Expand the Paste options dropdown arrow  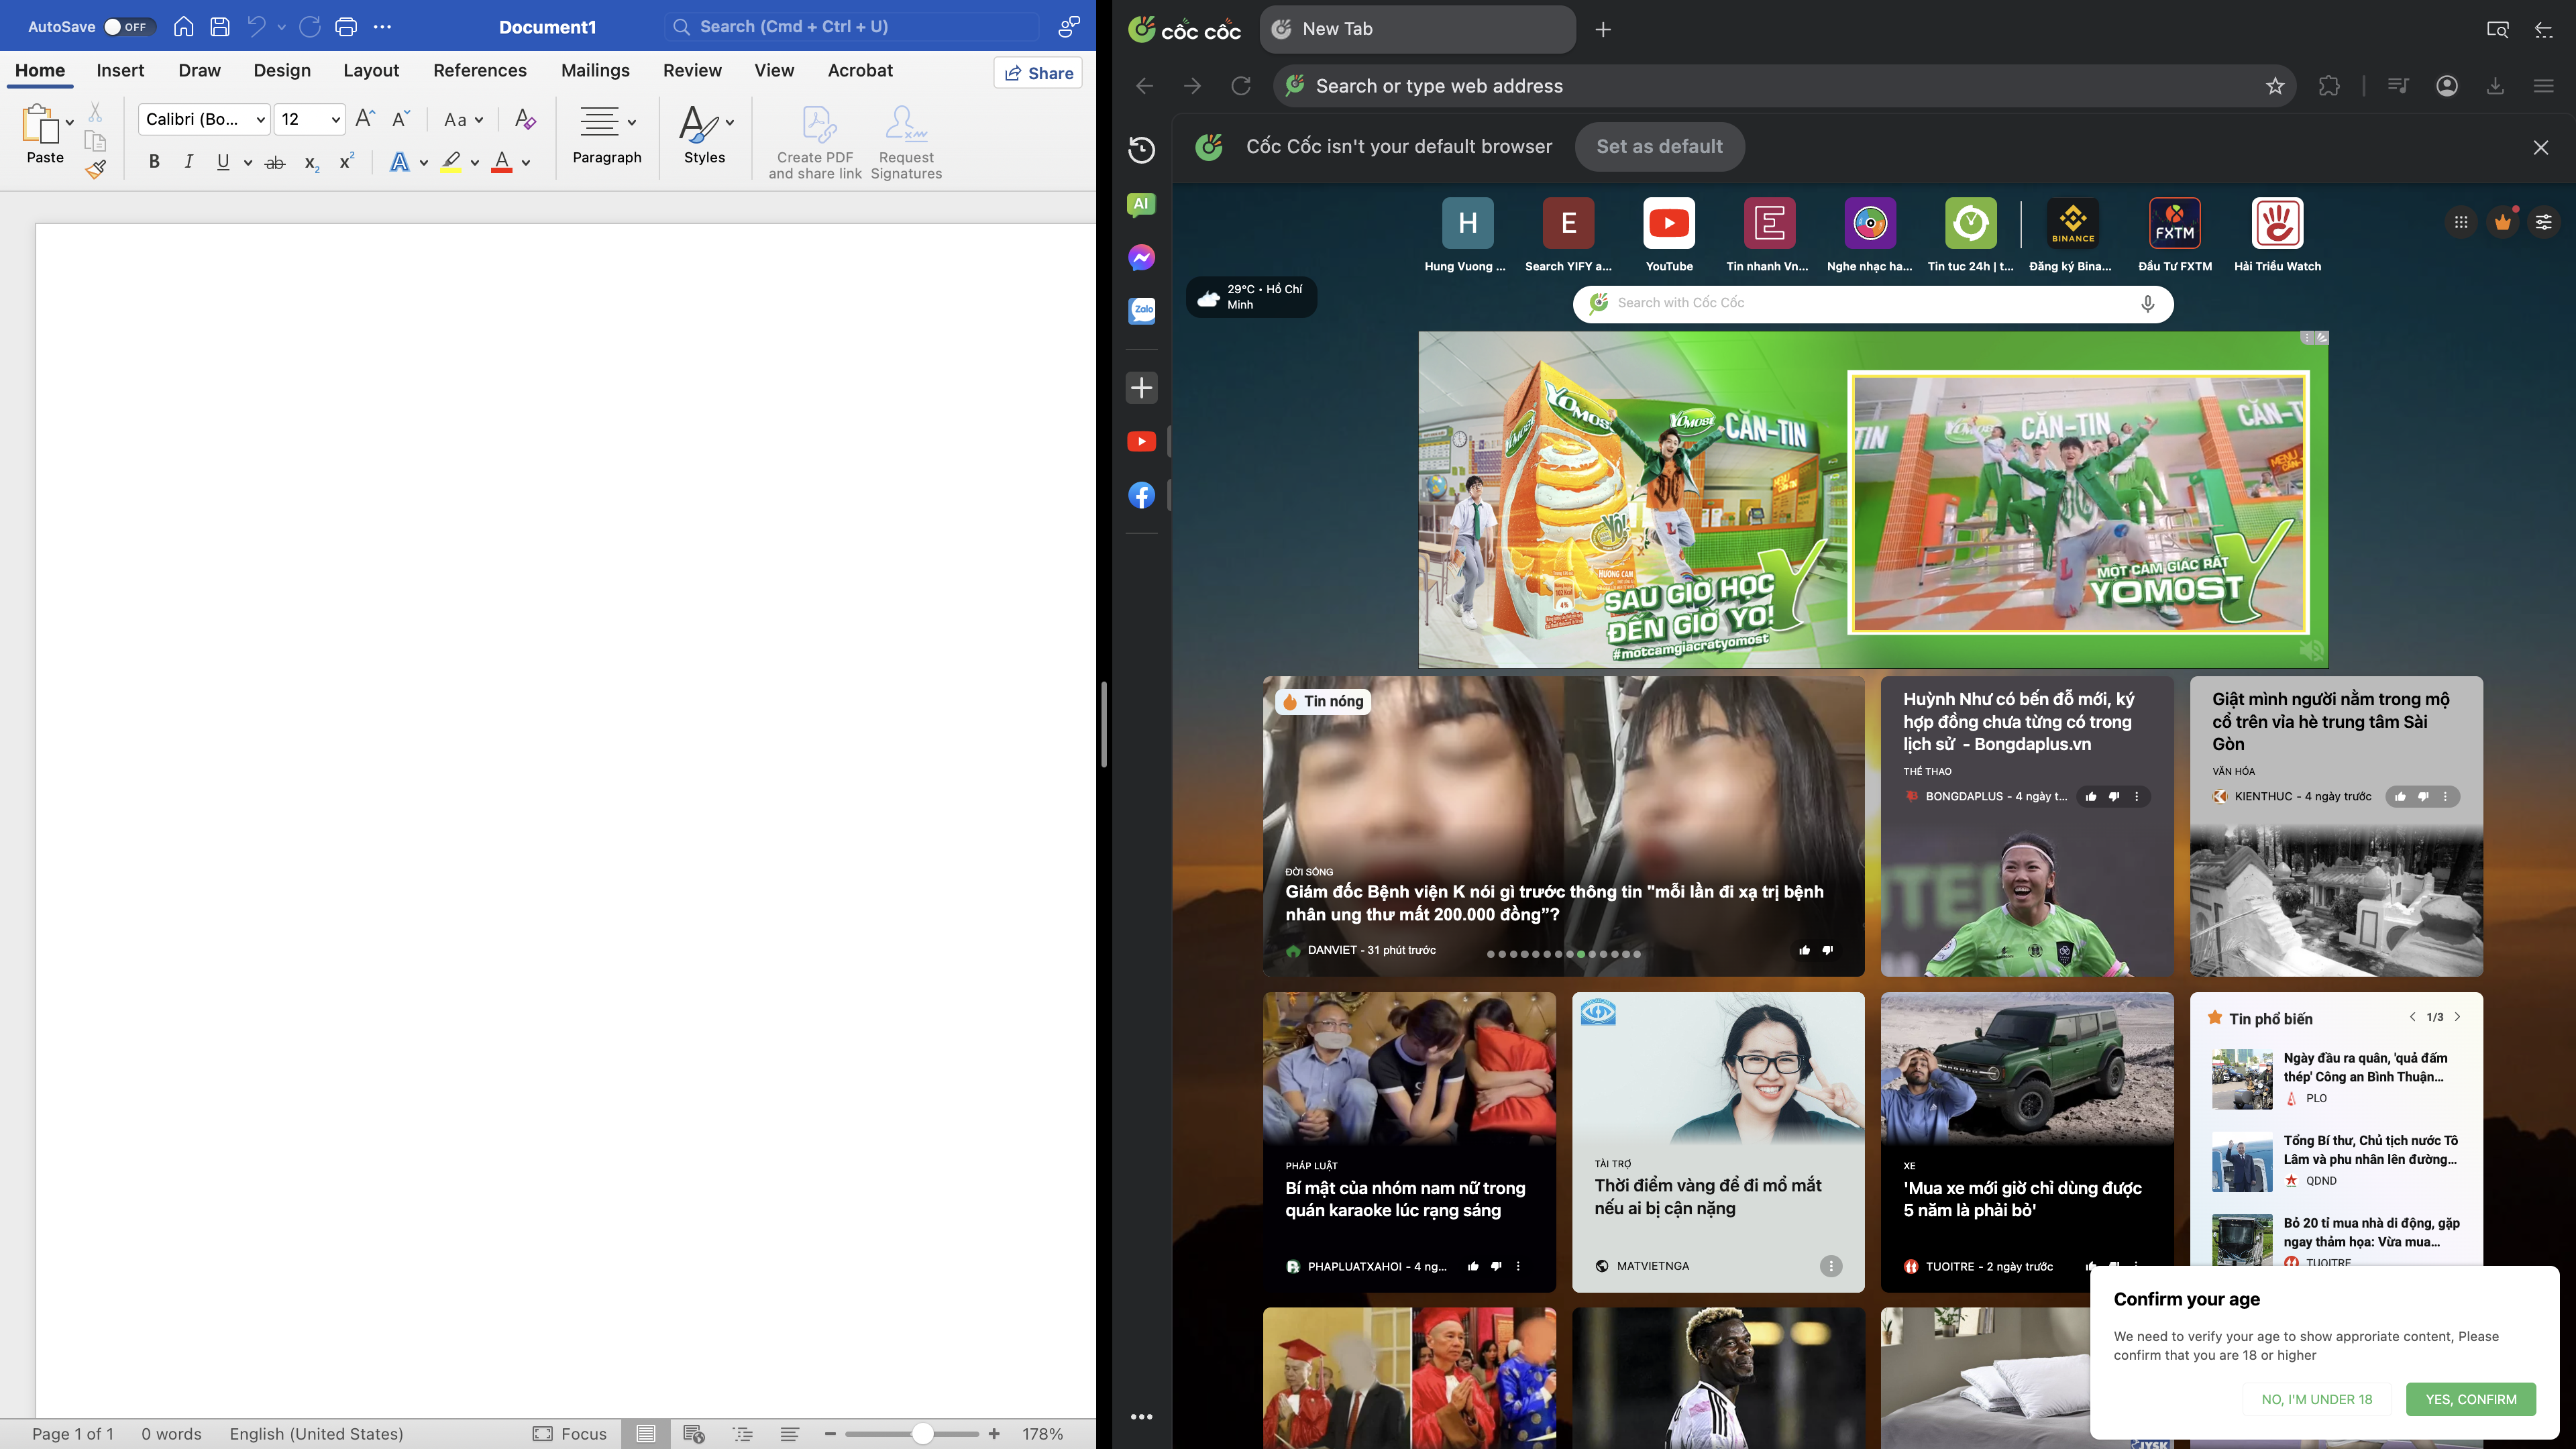point(70,122)
